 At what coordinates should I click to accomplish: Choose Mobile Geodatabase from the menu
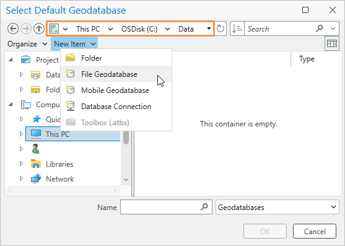click(x=116, y=90)
